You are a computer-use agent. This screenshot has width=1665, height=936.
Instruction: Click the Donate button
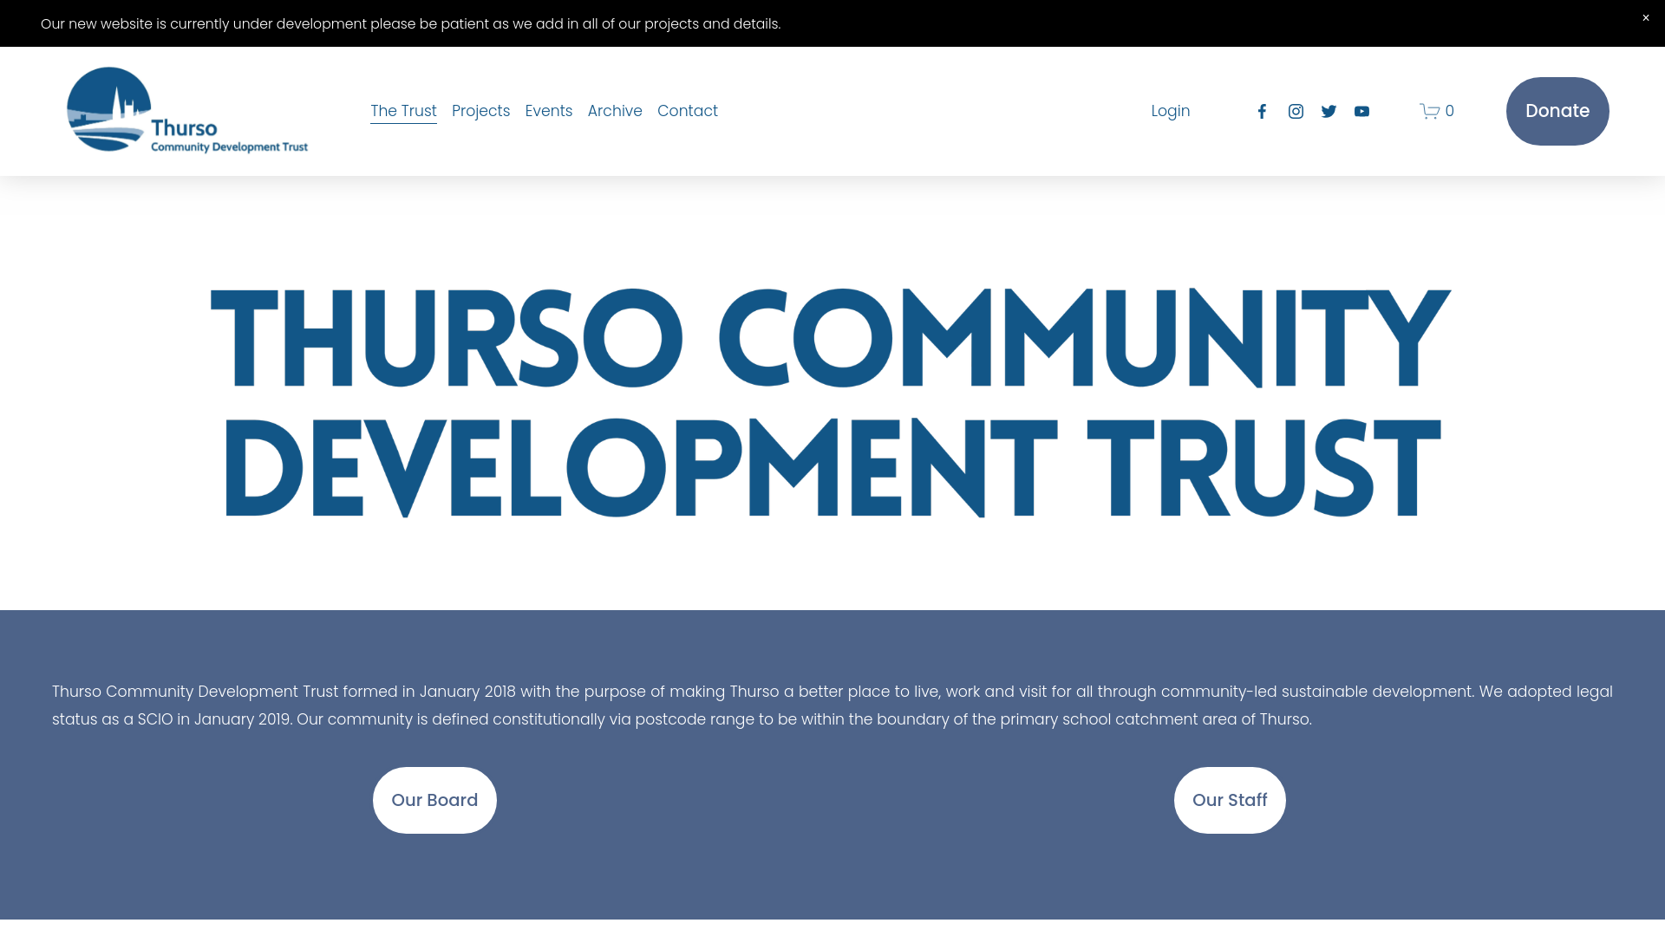coord(1557,111)
